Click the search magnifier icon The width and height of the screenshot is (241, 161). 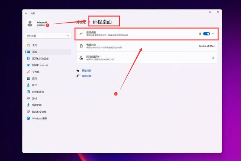coord(68,35)
